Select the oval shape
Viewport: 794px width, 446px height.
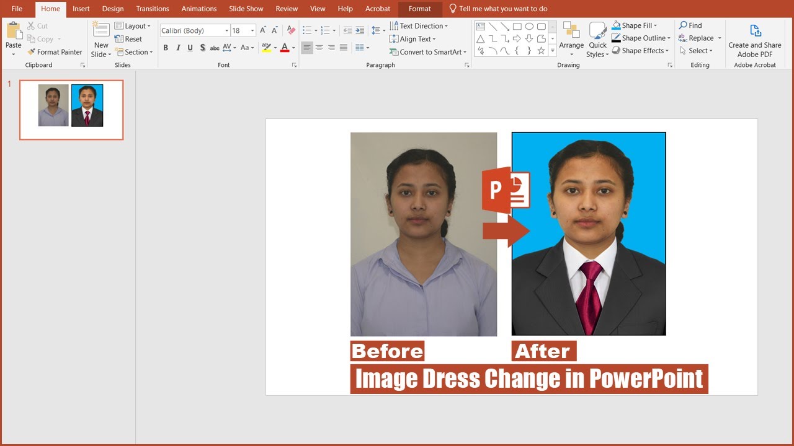[x=529, y=27]
